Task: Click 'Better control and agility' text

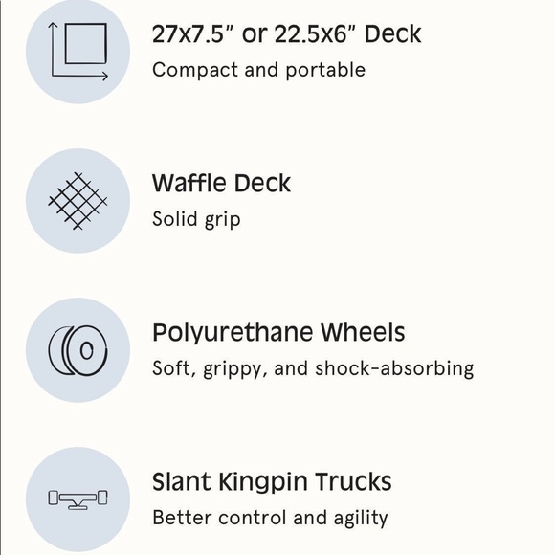Action: point(270,518)
